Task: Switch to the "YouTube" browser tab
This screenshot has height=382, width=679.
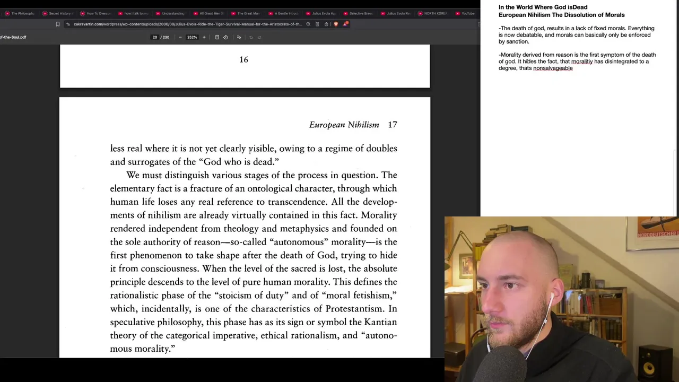Action: [x=465, y=13]
